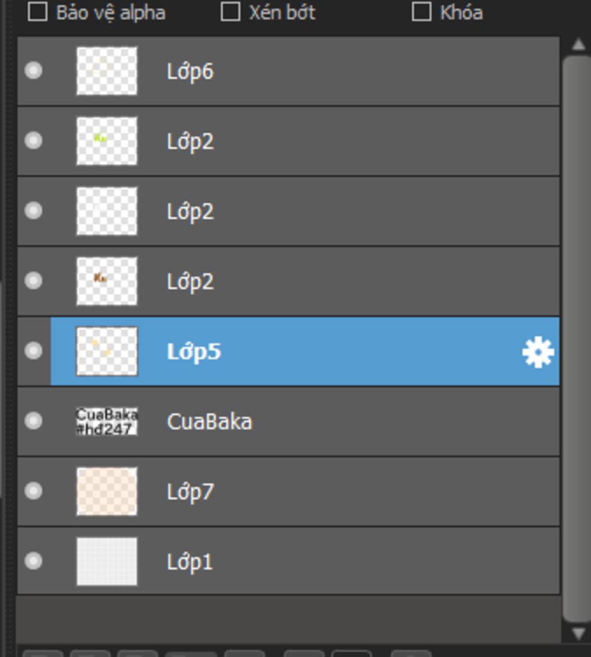Toggle visibility of Lớp7 layer
This screenshot has width=591, height=657.
coord(33,491)
